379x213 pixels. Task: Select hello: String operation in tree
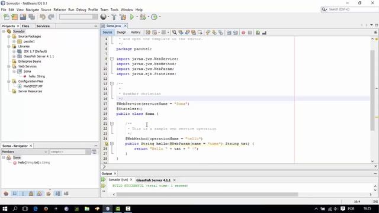click(37, 76)
